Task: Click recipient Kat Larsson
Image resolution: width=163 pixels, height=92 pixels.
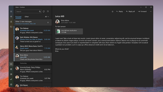Action: click(61, 27)
